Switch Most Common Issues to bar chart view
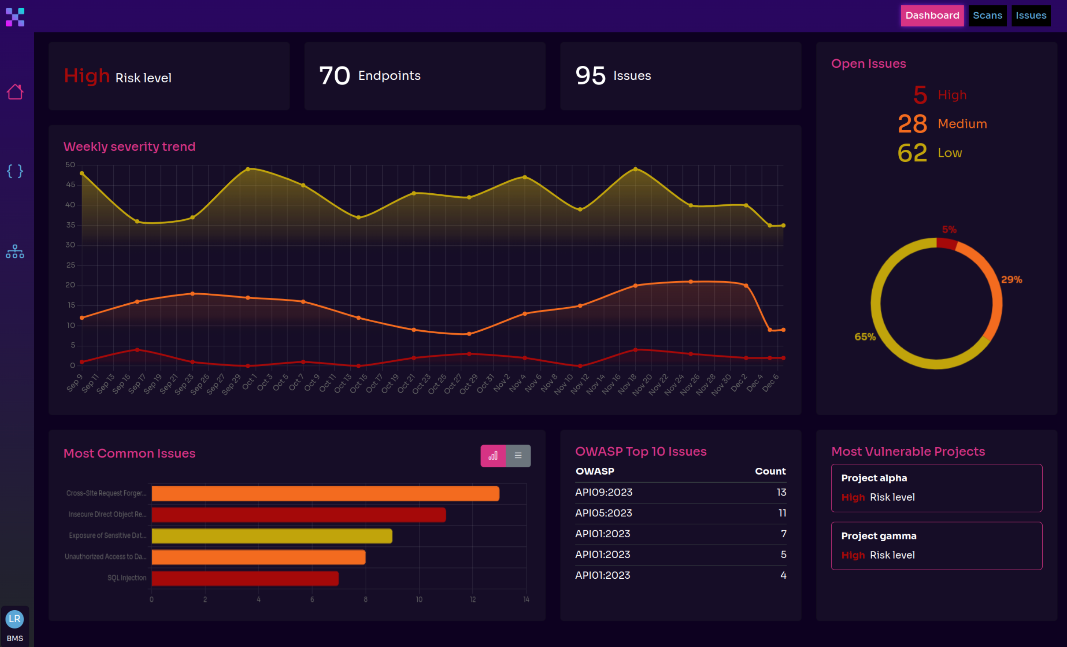The height and width of the screenshot is (647, 1067). tap(493, 456)
